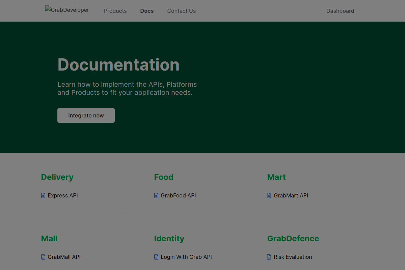Image resolution: width=405 pixels, height=270 pixels.
Task: Click document icon beside Risk Evaluation
Action: click(x=269, y=257)
